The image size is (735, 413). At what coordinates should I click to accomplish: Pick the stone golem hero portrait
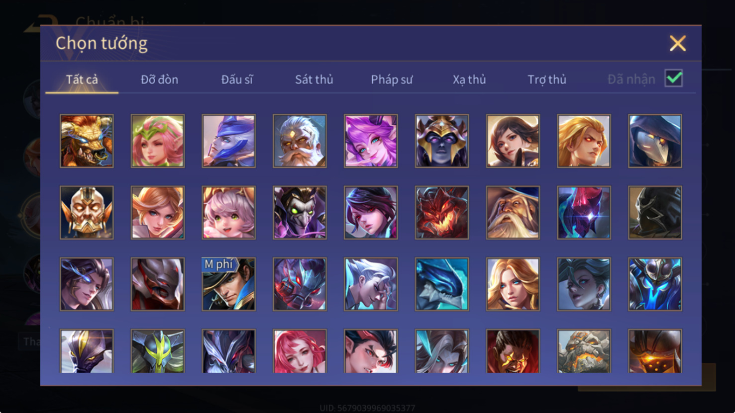(584, 351)
